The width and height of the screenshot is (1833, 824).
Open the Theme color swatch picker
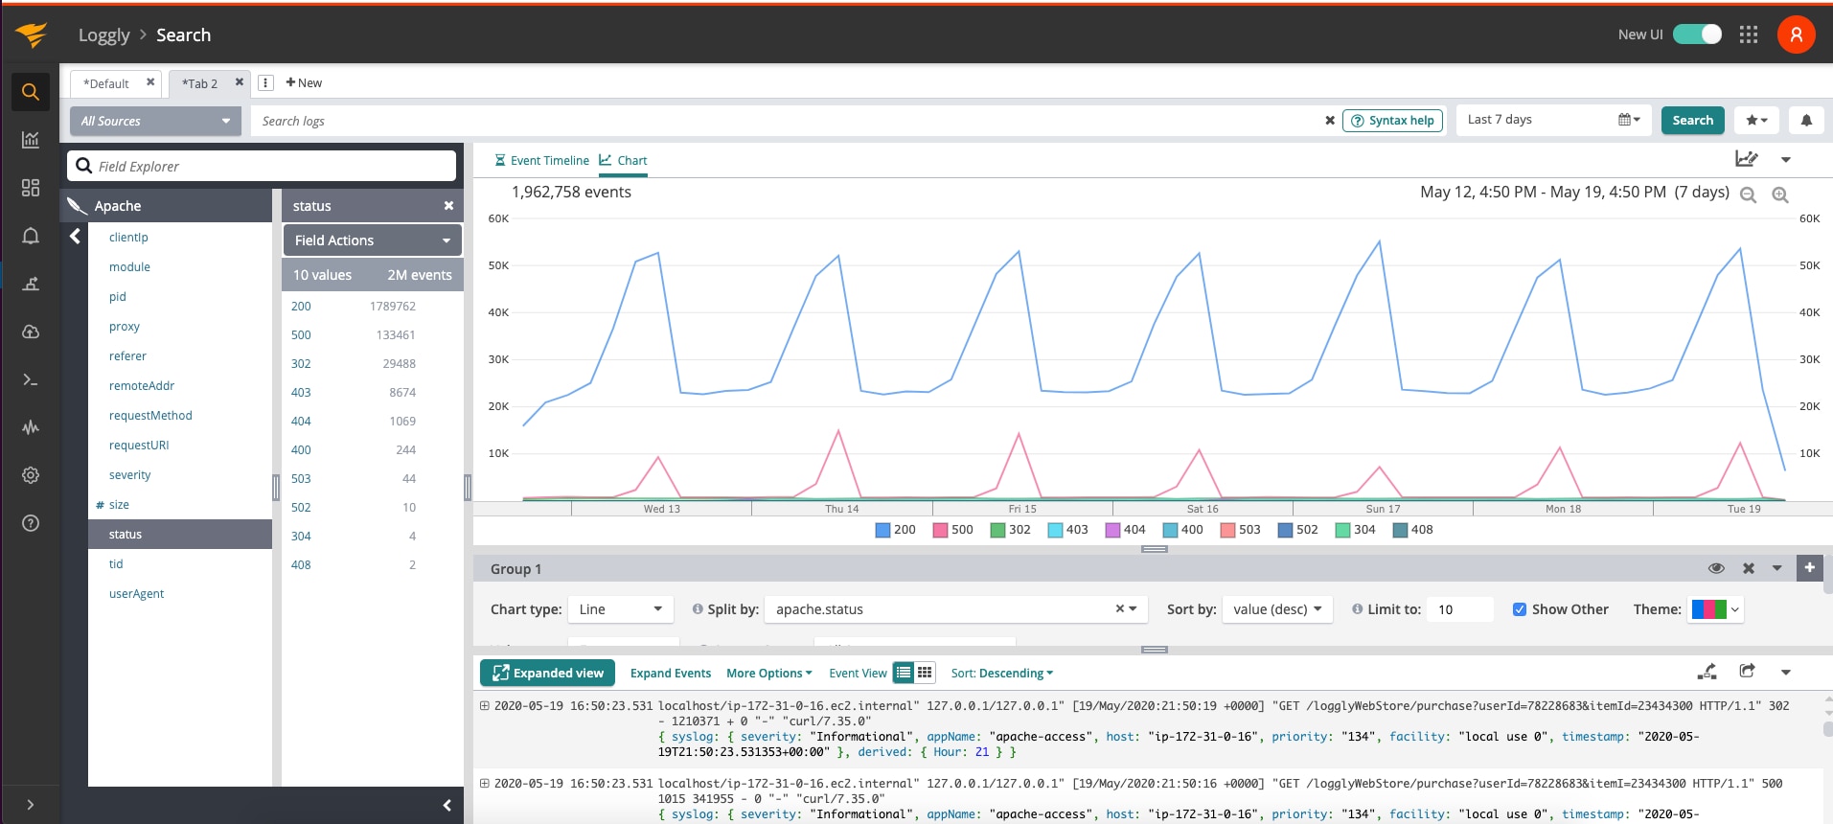click(x=1715, y=609)
